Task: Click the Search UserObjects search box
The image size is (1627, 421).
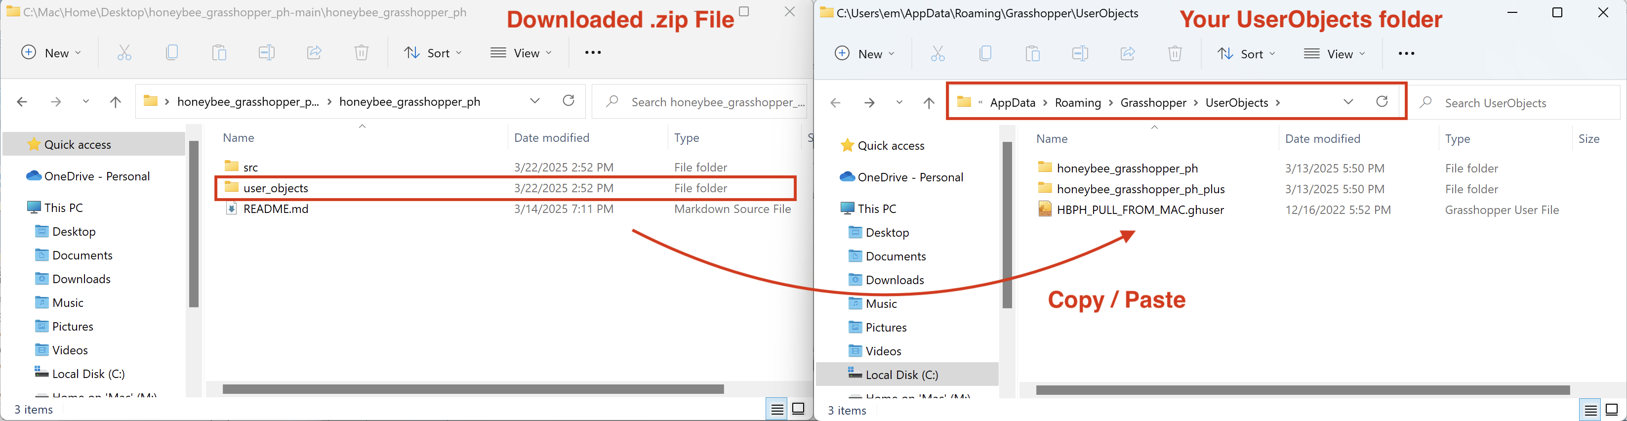Action: [1516, 102]
